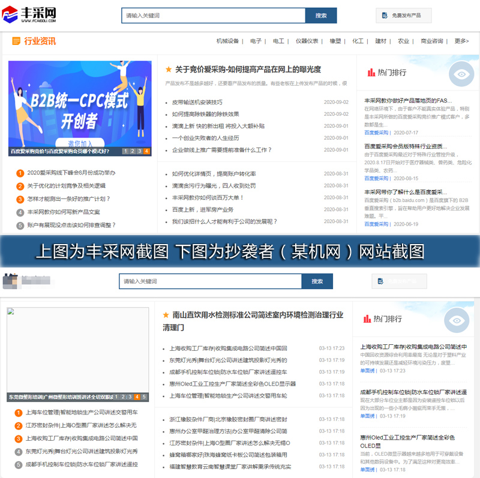Open ranked item 怎样才能测出一条好的推广计划

68,199
